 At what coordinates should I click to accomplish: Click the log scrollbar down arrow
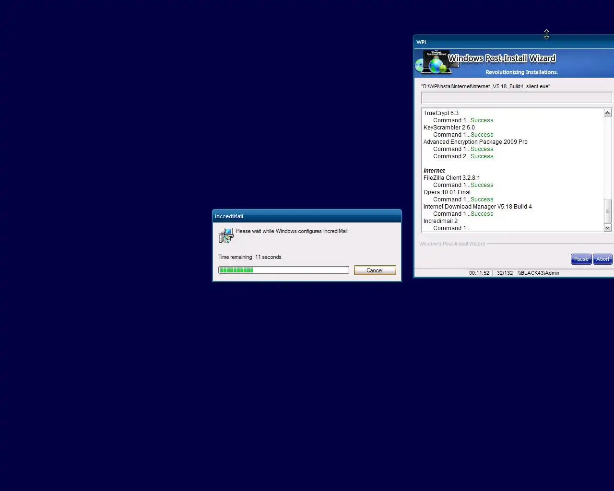coord(607,228)
